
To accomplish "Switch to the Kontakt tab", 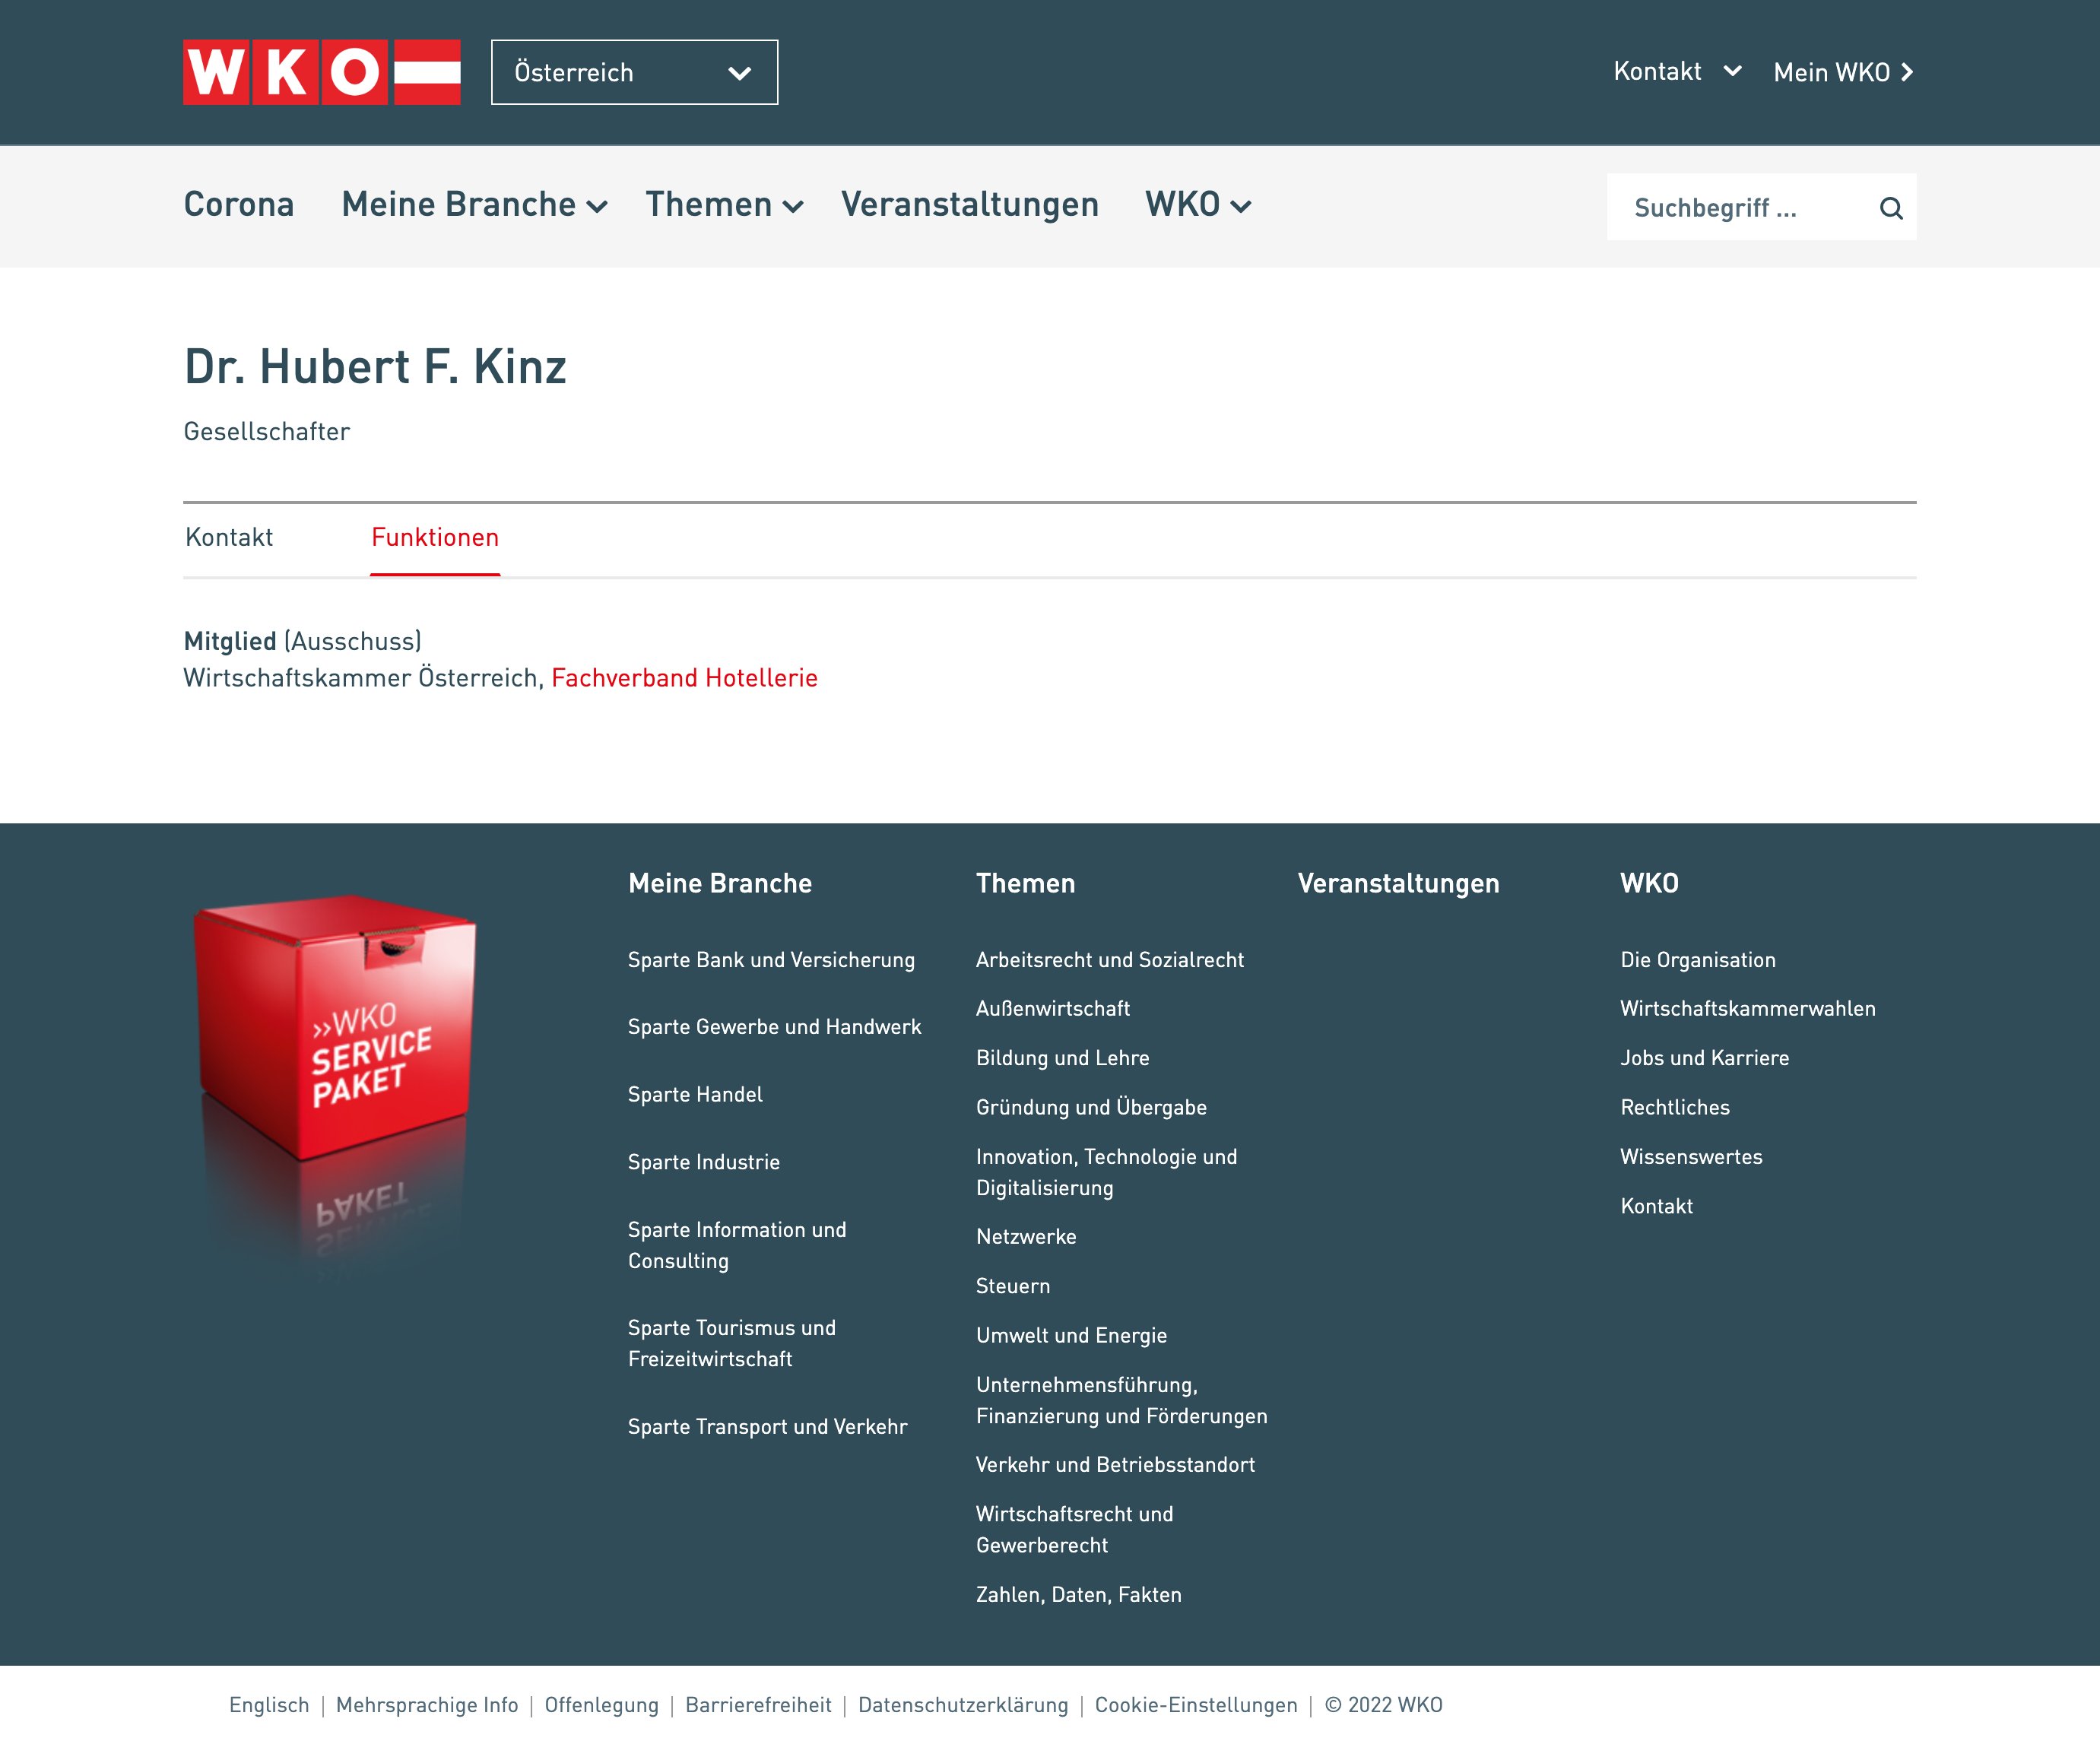I will pos(229,538).
